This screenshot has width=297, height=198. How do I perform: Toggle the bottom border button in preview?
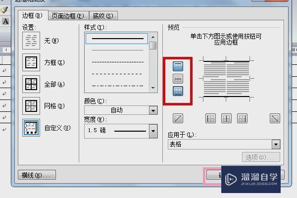click(178, 91)
